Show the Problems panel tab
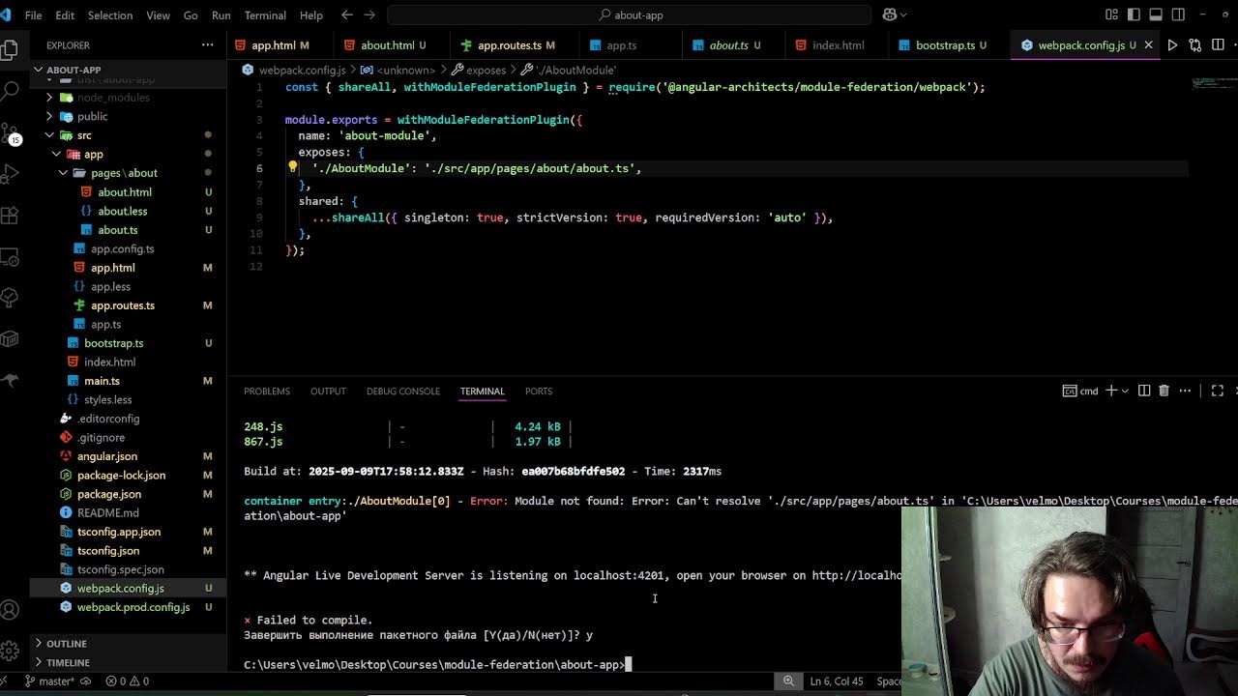Screen dimensions: 1238x696 tap(267, 391)
